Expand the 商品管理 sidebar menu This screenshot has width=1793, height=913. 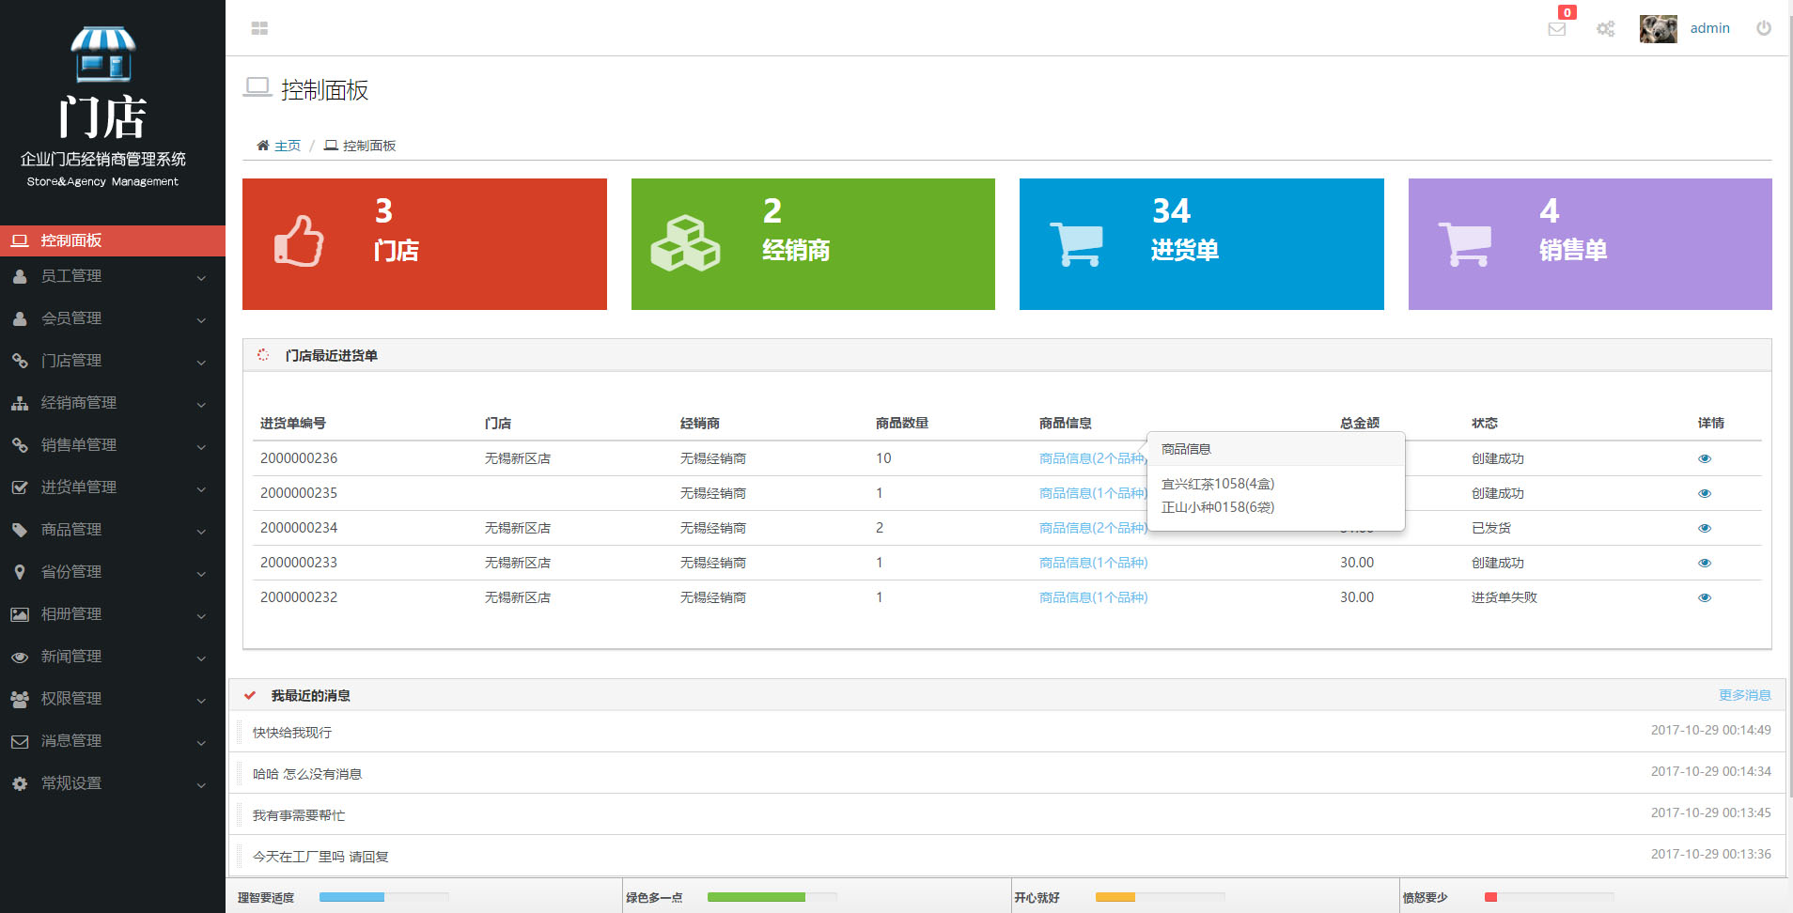pos(111,530)
